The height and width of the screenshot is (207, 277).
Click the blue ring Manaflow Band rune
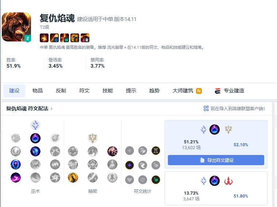[35, 151]
